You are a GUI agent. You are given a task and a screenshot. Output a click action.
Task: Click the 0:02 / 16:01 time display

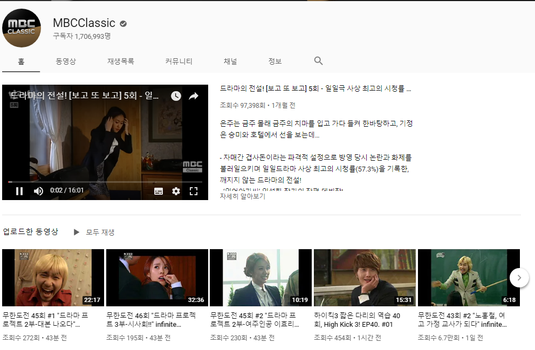[67, 190]
